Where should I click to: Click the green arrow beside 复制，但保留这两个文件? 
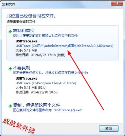10,106
